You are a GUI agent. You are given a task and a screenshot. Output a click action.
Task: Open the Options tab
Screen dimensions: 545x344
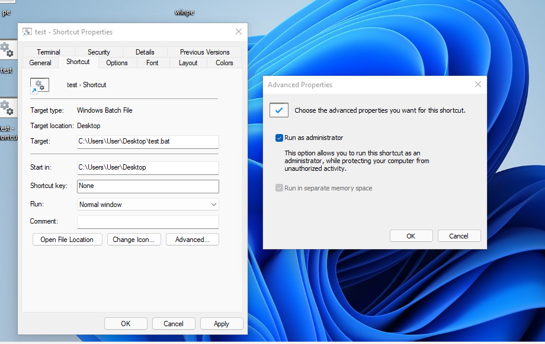click(x=117, y=63)
